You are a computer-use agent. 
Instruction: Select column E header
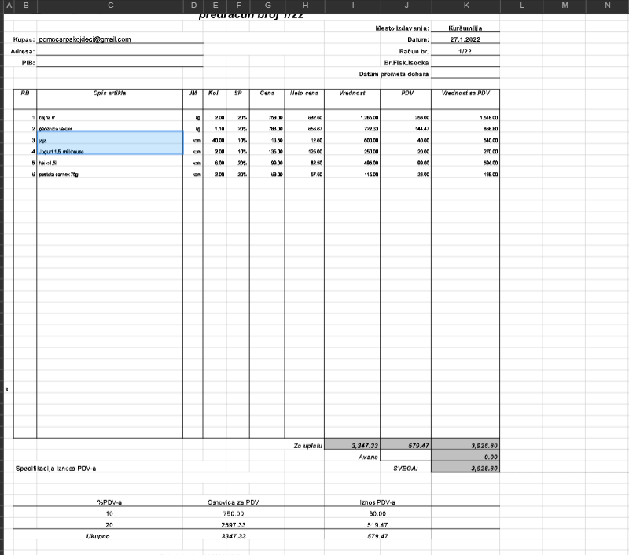pos(215,6)
